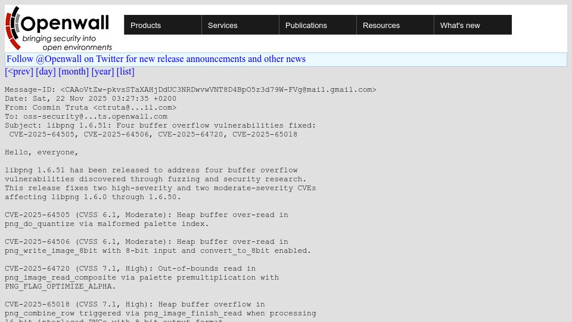Screen dimensions: 572x322
Task: Click the 'png_combine_row triggered via' line
Action: point(160,313)
